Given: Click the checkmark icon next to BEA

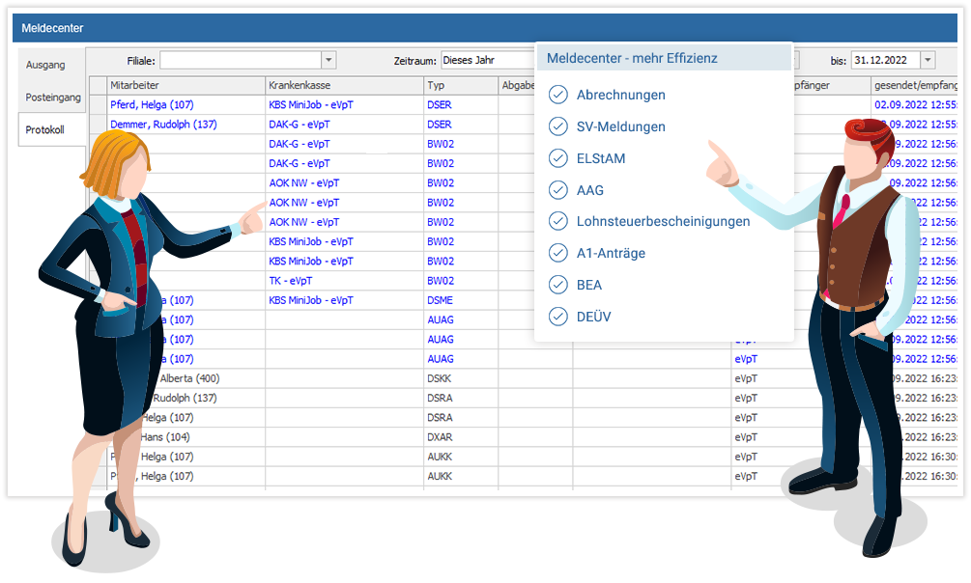Looking at the screenshot, I should 557,285.
